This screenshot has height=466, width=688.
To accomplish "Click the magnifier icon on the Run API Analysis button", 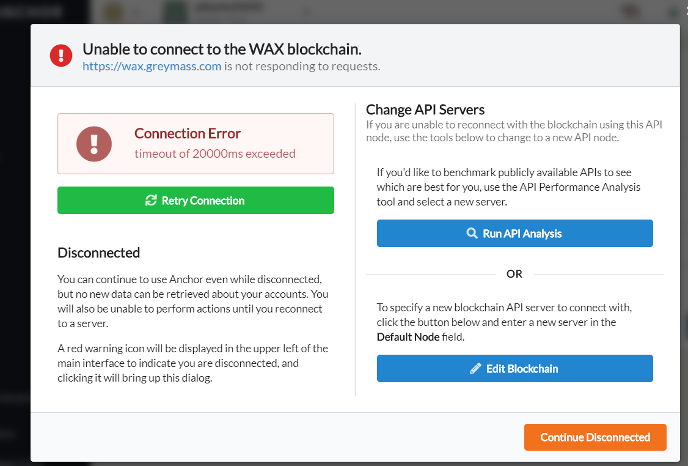I will click(x=471, y=233).
